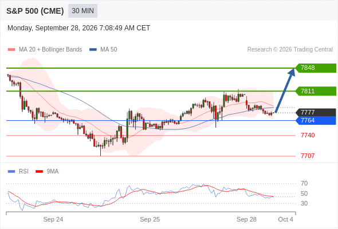
Task: Click the MA 50 blue legend swatch
Action: (93, 50)
